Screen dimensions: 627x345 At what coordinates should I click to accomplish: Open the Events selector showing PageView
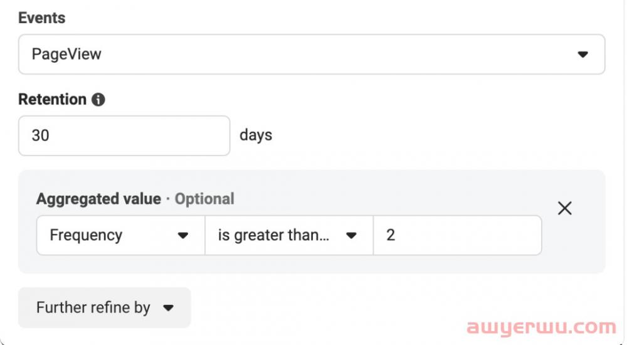click(311, 55)
